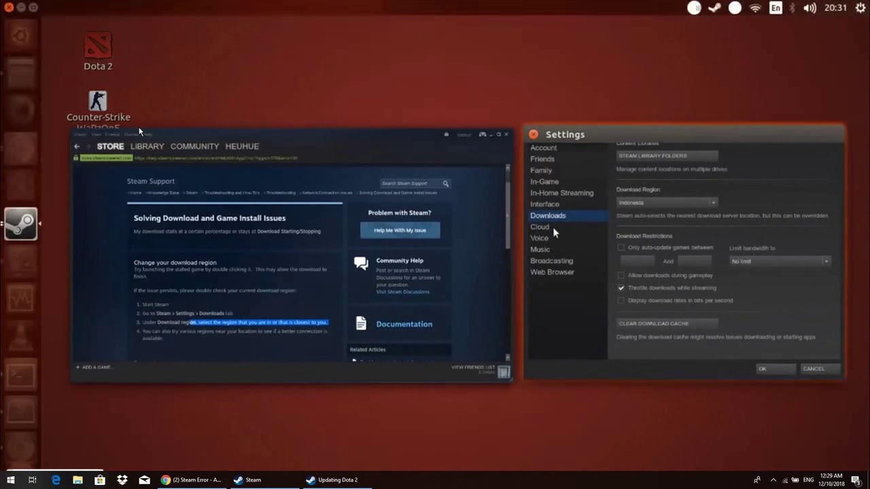
Task: Open the Download Region Indonesia dropdown
Action: (667, 202)
